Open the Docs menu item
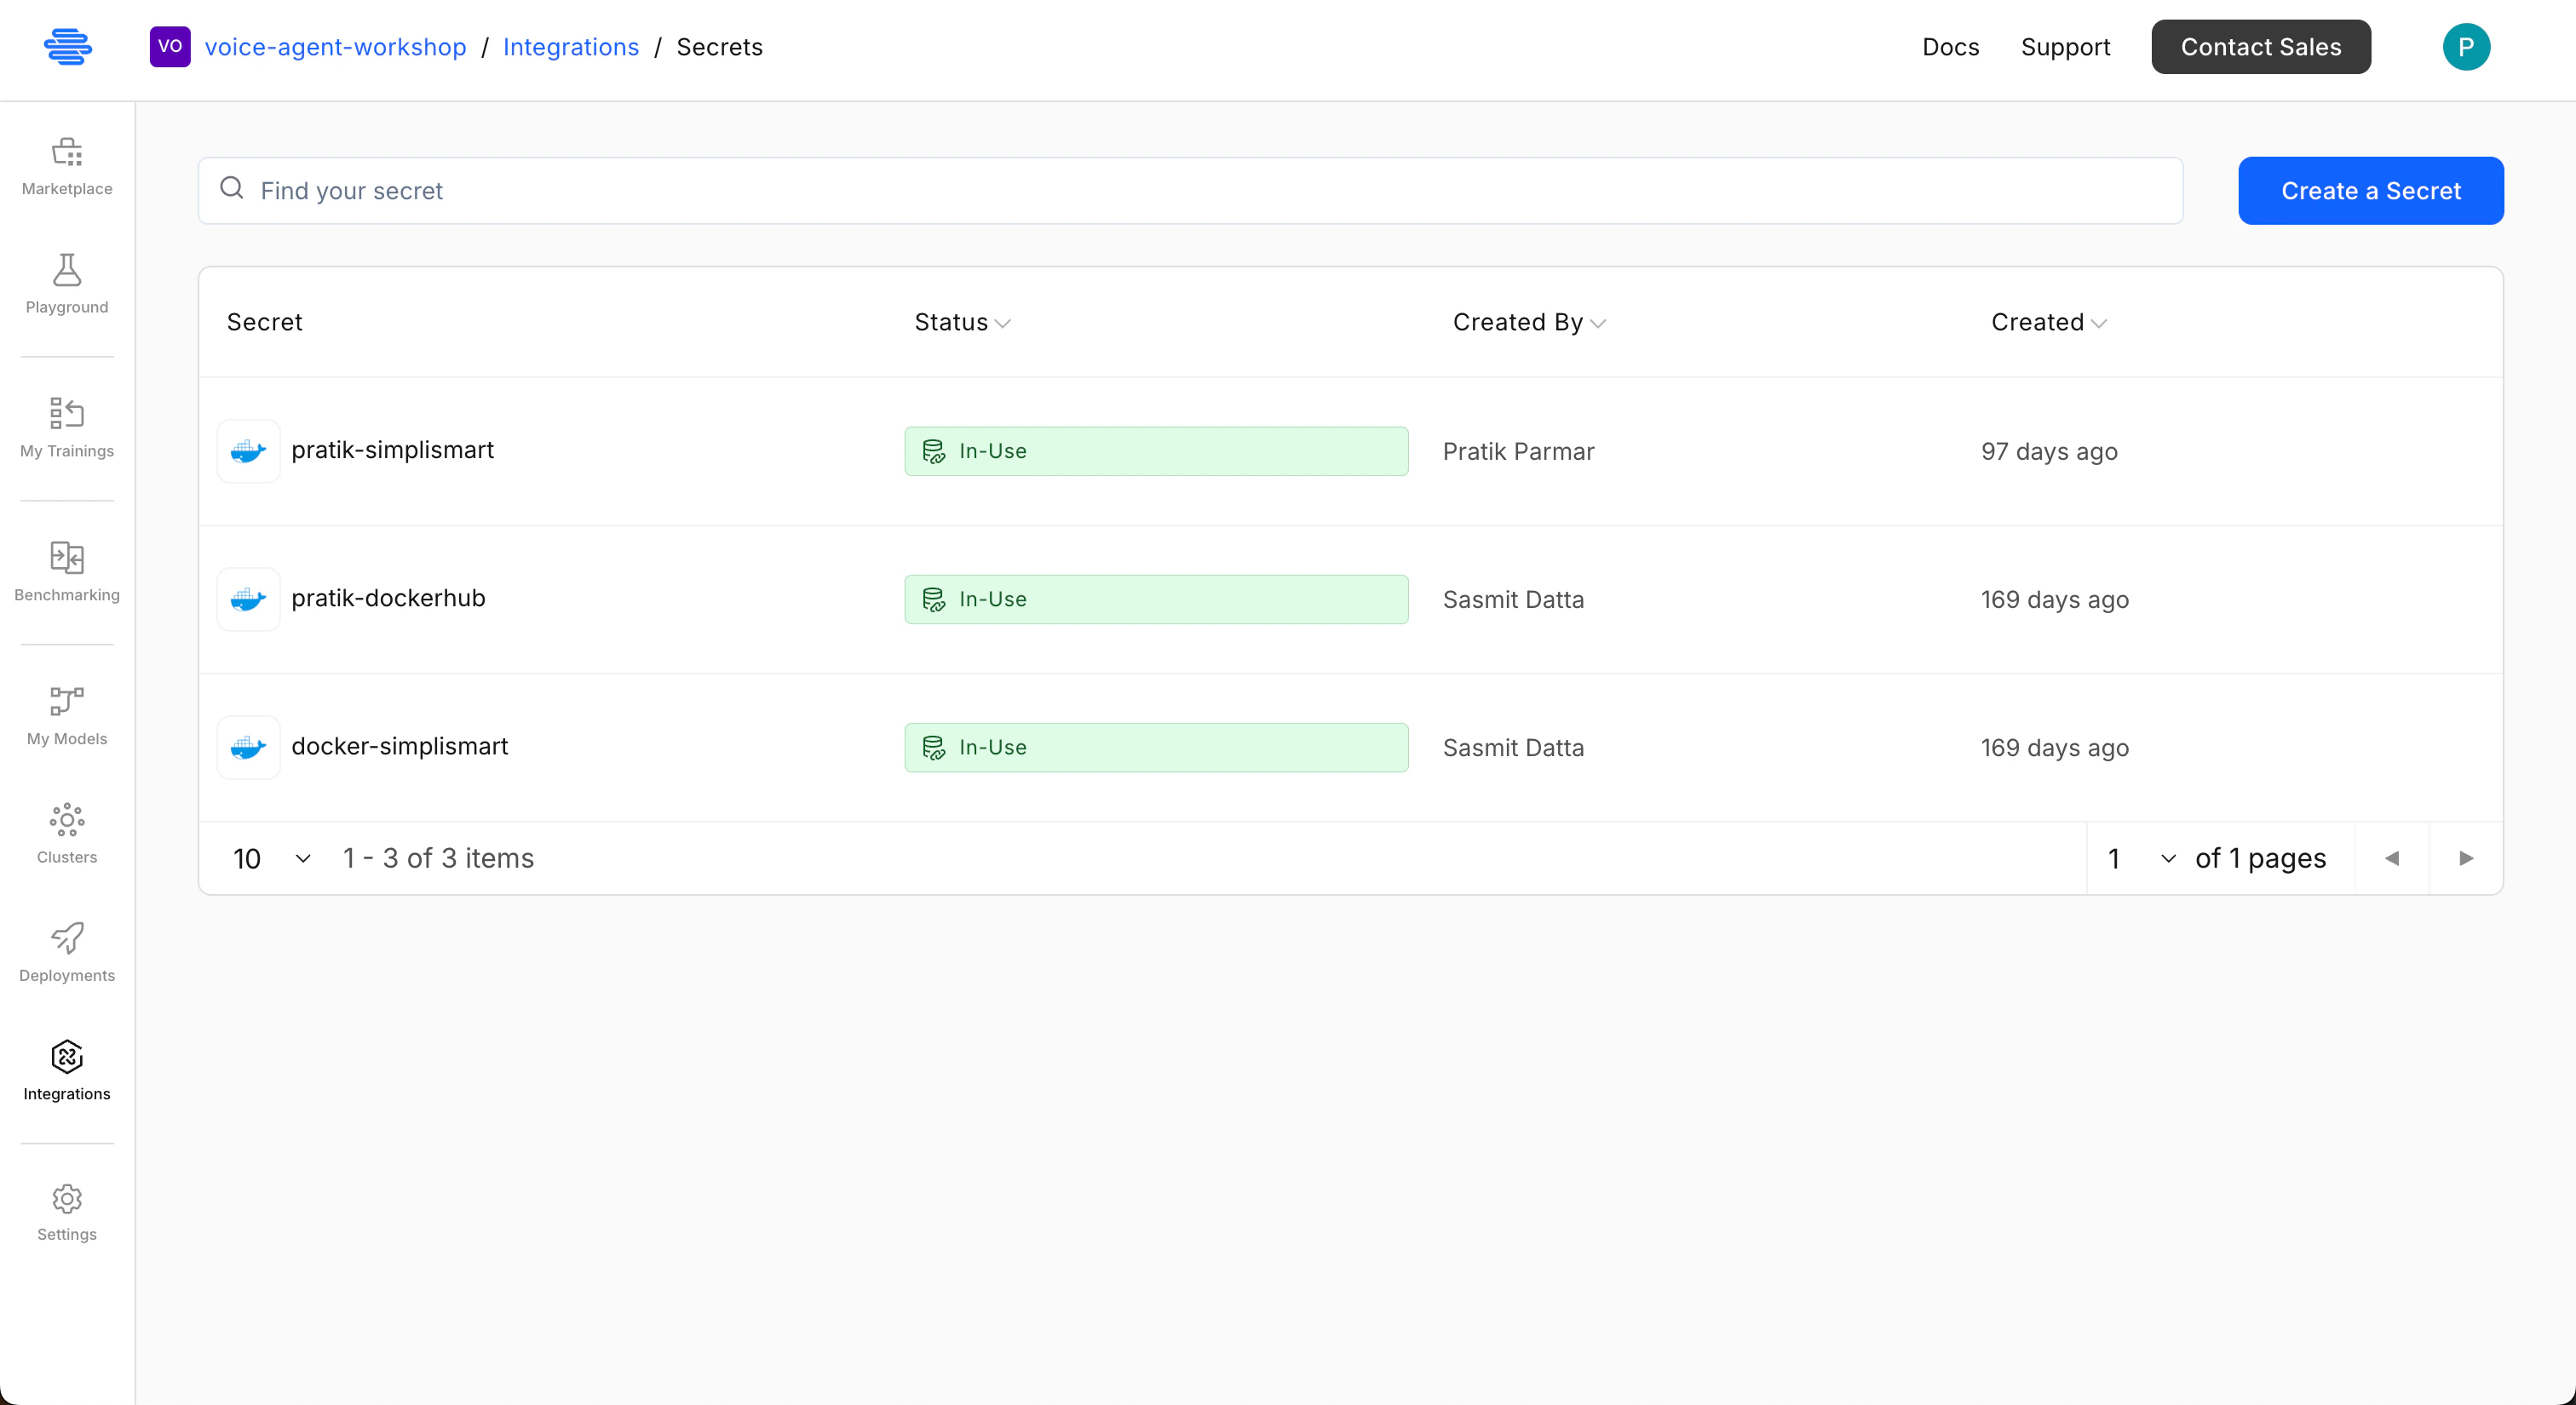This screenshot has height=1405, width=2576. [x=1950, y=47]
